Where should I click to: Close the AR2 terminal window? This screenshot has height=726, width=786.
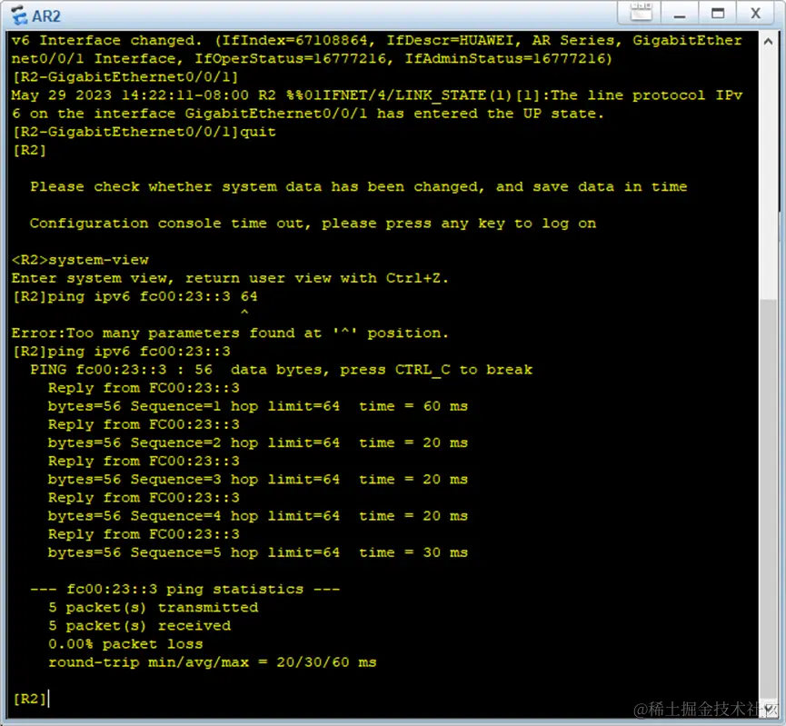pyautogui.click(x=755, y=14)
